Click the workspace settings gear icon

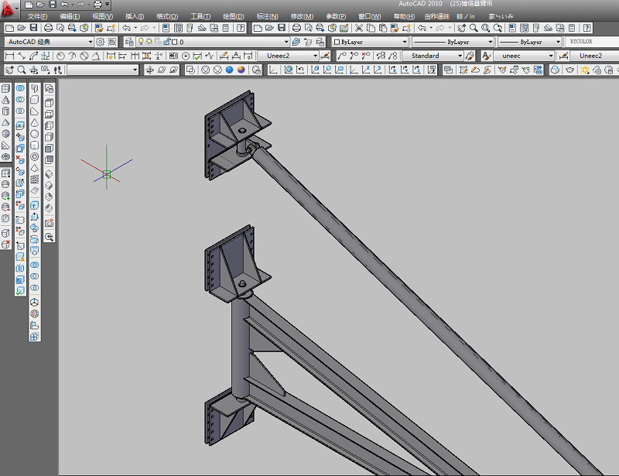[x=101, y=42]
